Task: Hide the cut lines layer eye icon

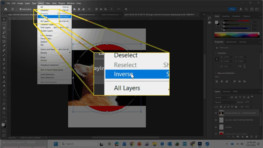Action: point(216,127)
